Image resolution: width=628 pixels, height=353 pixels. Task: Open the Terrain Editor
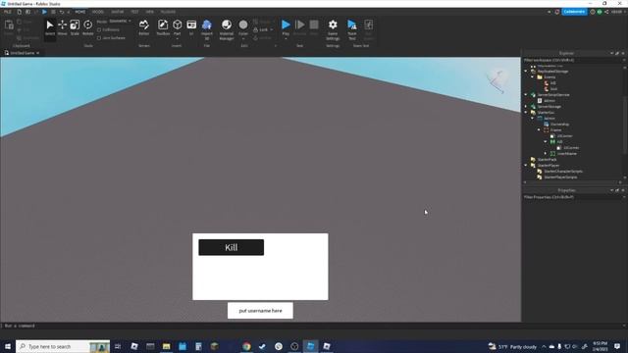[x=144, y=28]
